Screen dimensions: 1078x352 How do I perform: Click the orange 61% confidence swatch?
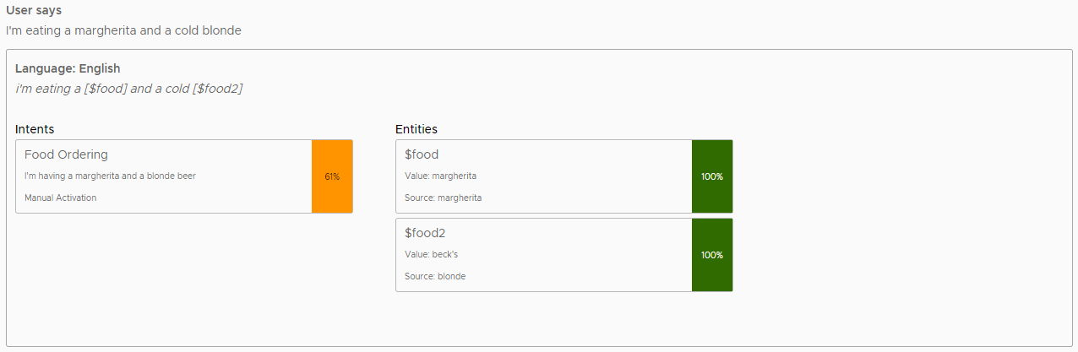[332, 176]
